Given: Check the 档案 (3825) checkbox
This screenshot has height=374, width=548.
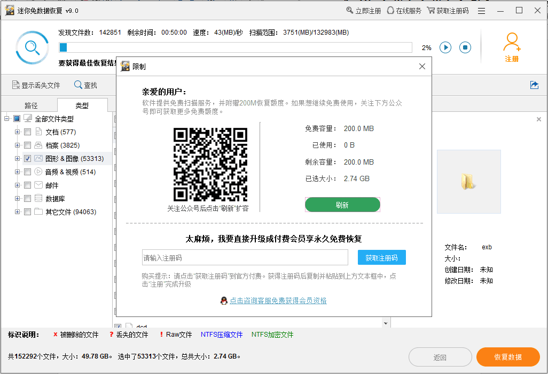Looking at the screenshot, I should click(28, 145).
